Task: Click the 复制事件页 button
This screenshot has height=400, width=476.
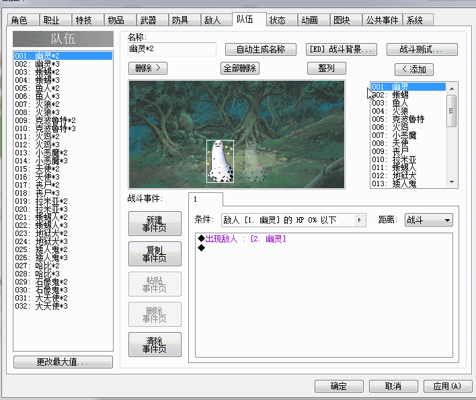Action: point(155,253)
